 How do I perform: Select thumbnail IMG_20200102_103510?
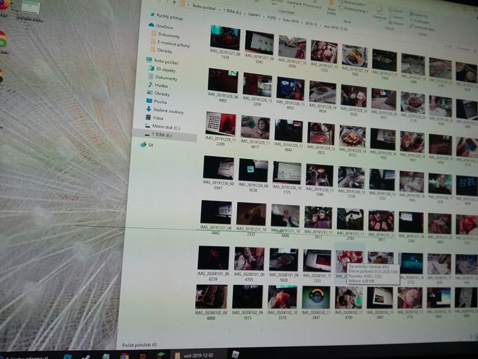[282, 303]
